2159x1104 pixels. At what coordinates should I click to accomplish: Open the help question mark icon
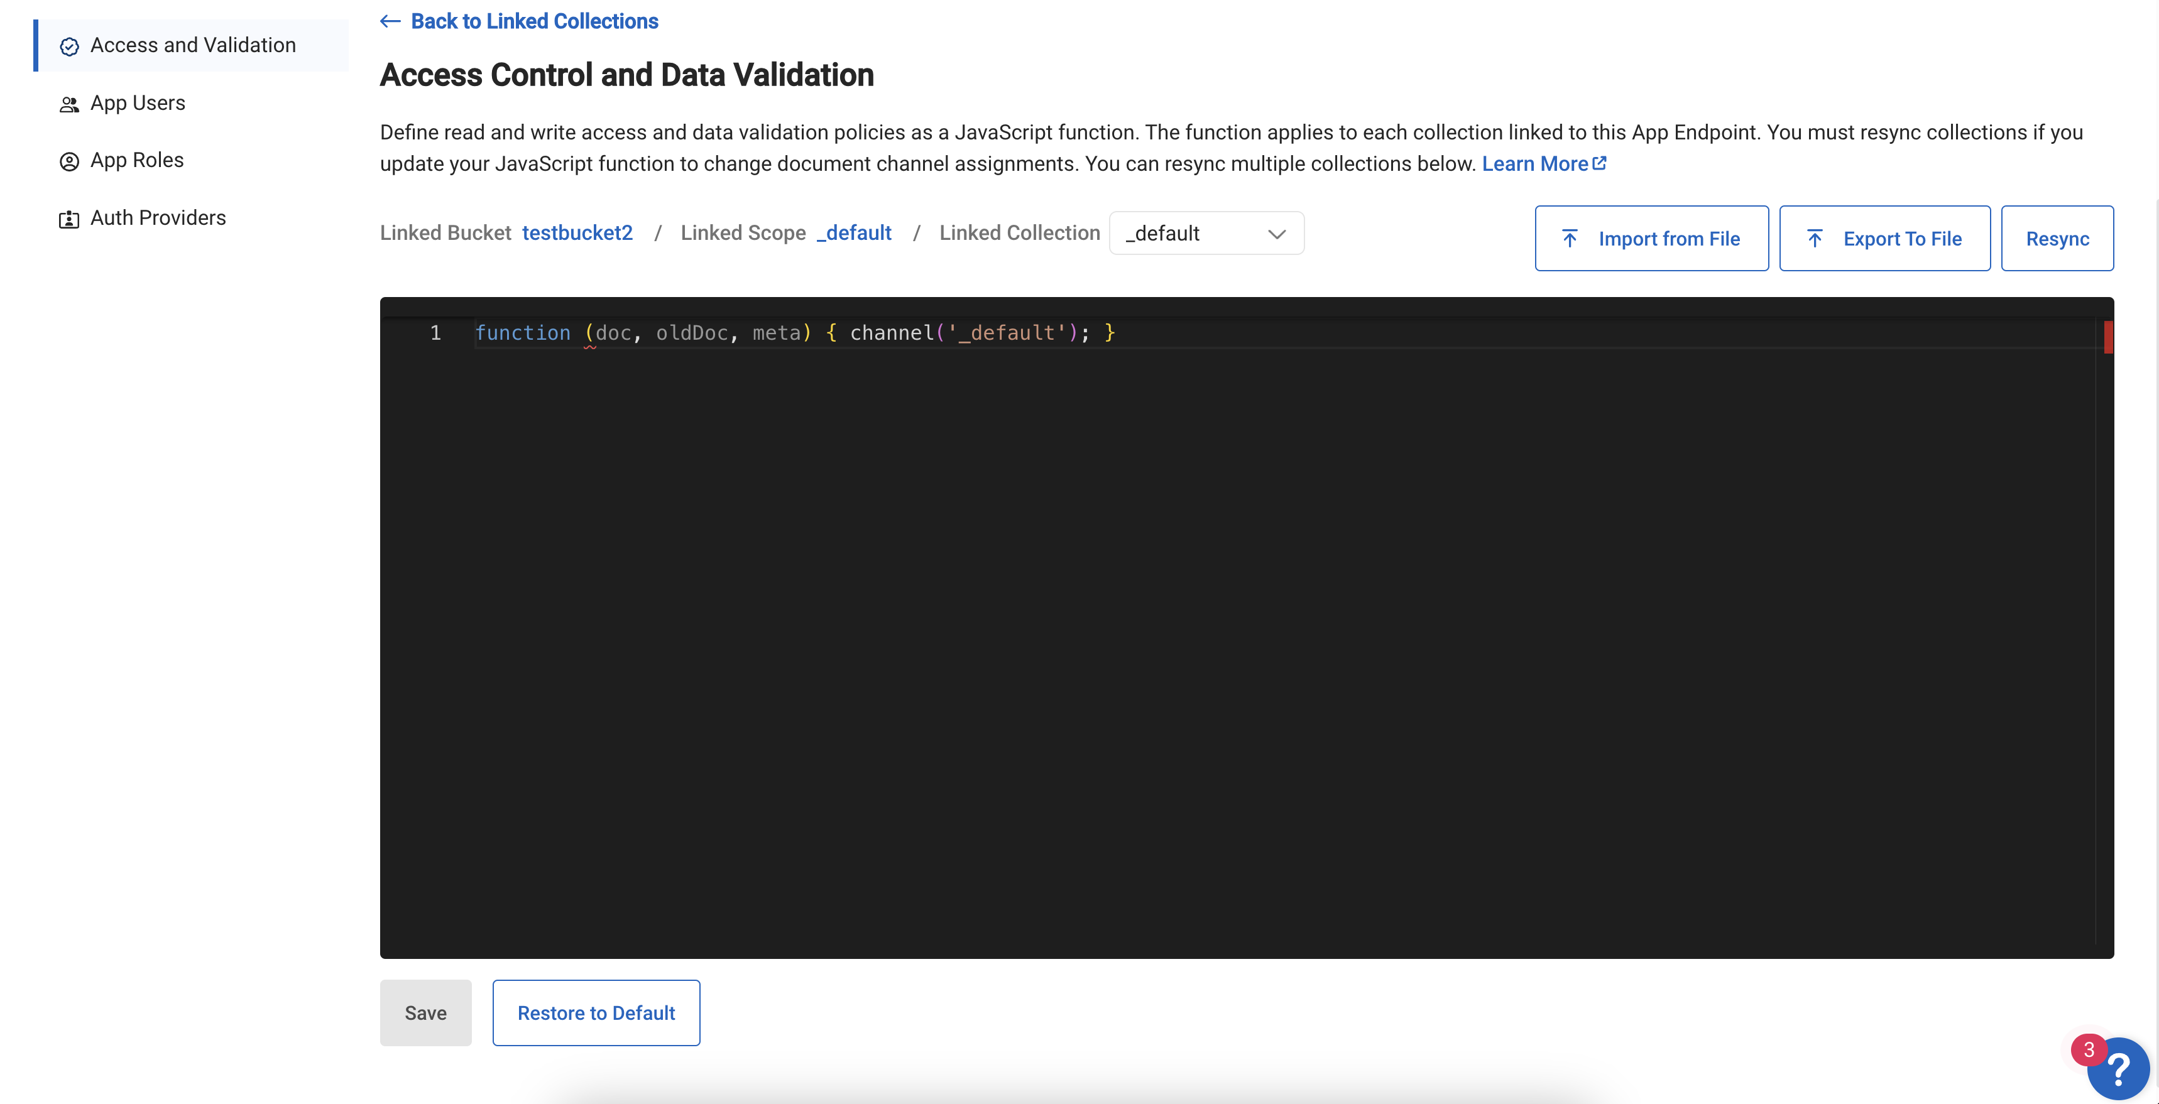click(x=2118, y=1069)
